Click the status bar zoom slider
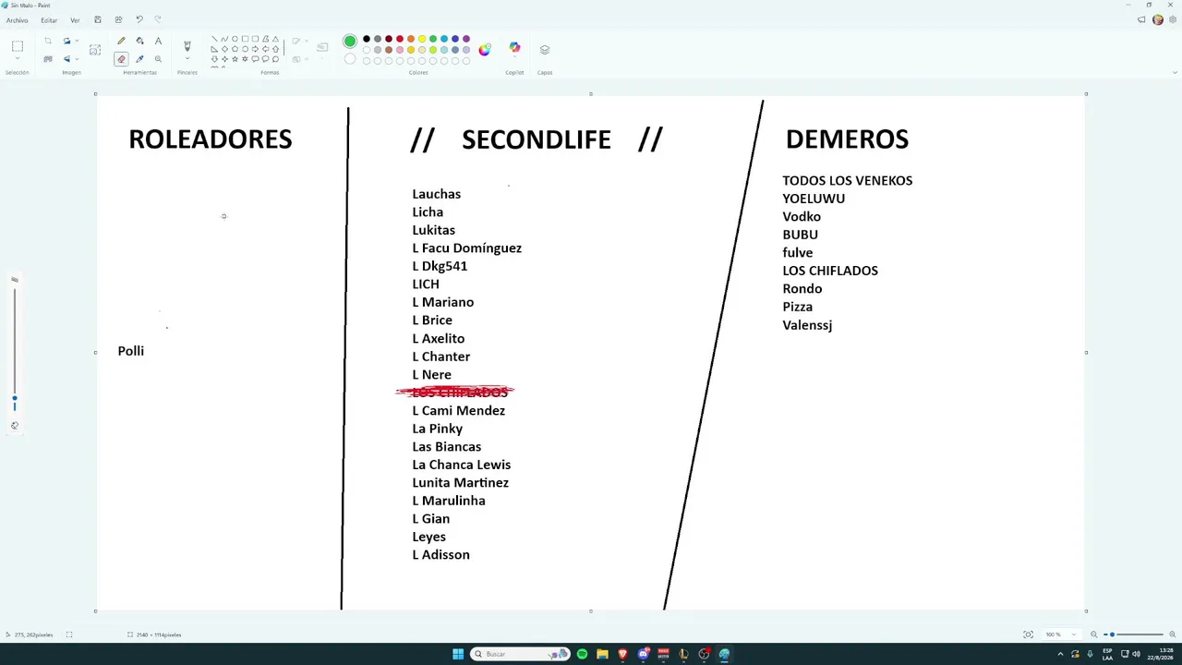Screen dimensions: 1182x665 pos(1133,635)
